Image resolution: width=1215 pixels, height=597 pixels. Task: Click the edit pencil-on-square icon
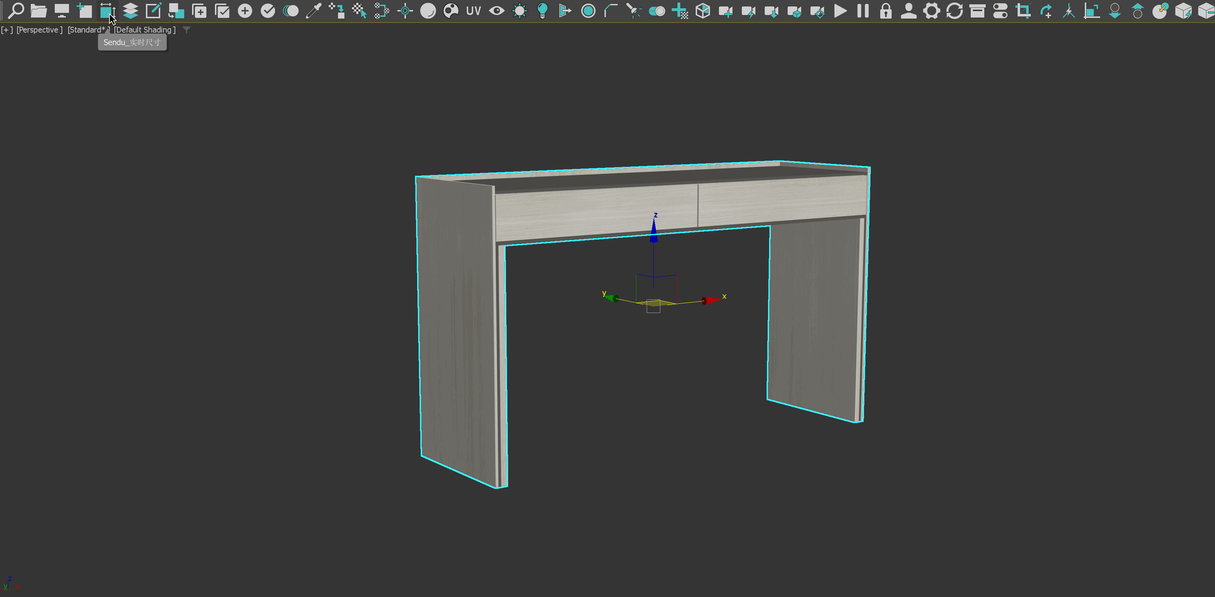coord(153,10)
